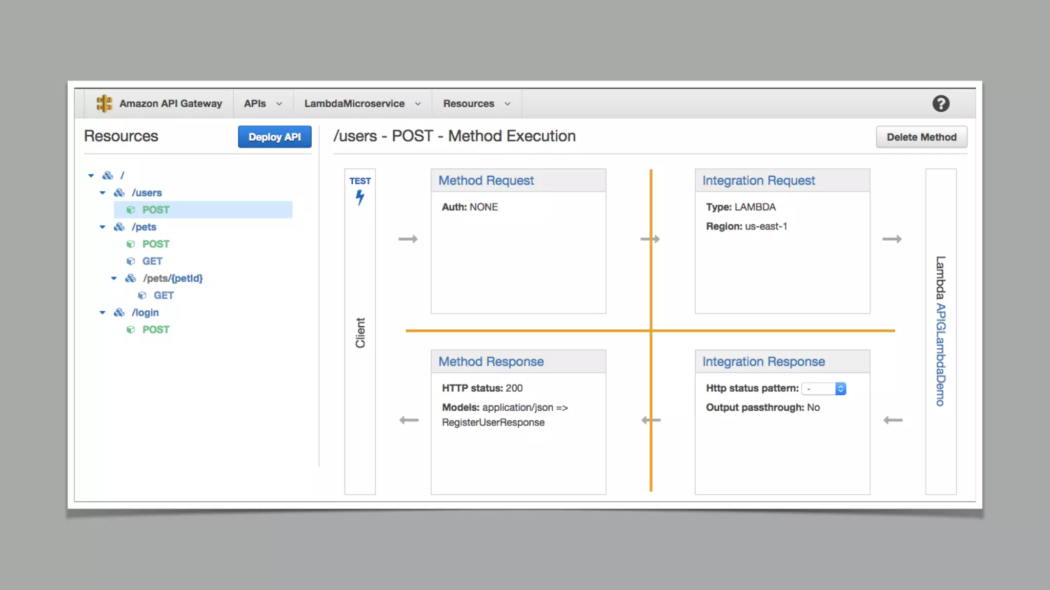Click cube icon beside /pets GET method
1050x590 pixels.
click(x=131, y=261)
